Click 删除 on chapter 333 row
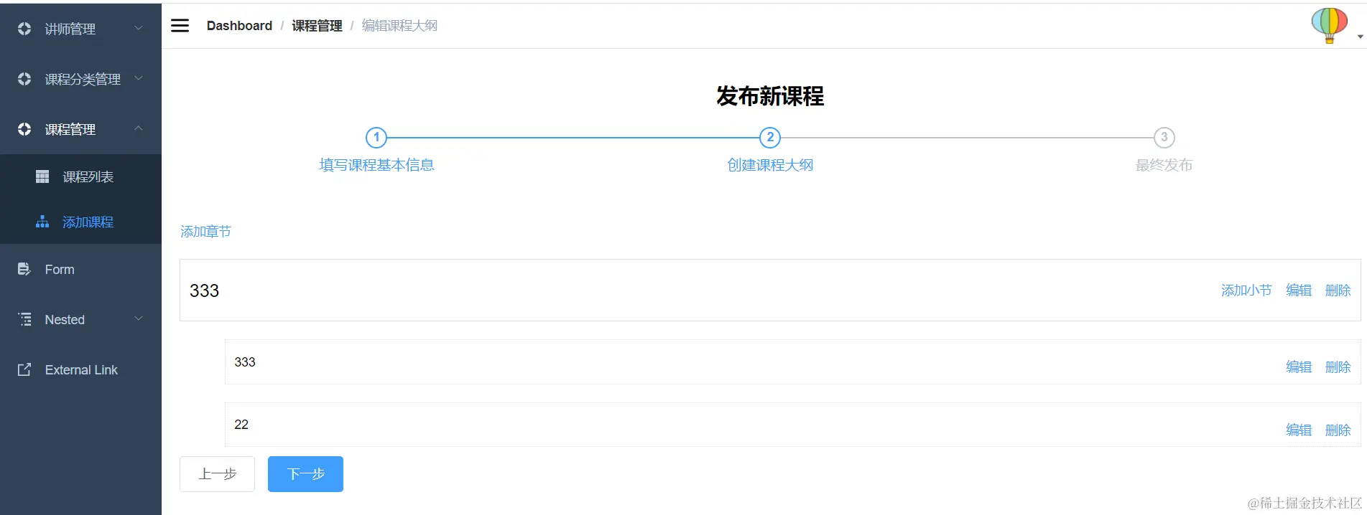1367x515 pixels. point(1338,290)
